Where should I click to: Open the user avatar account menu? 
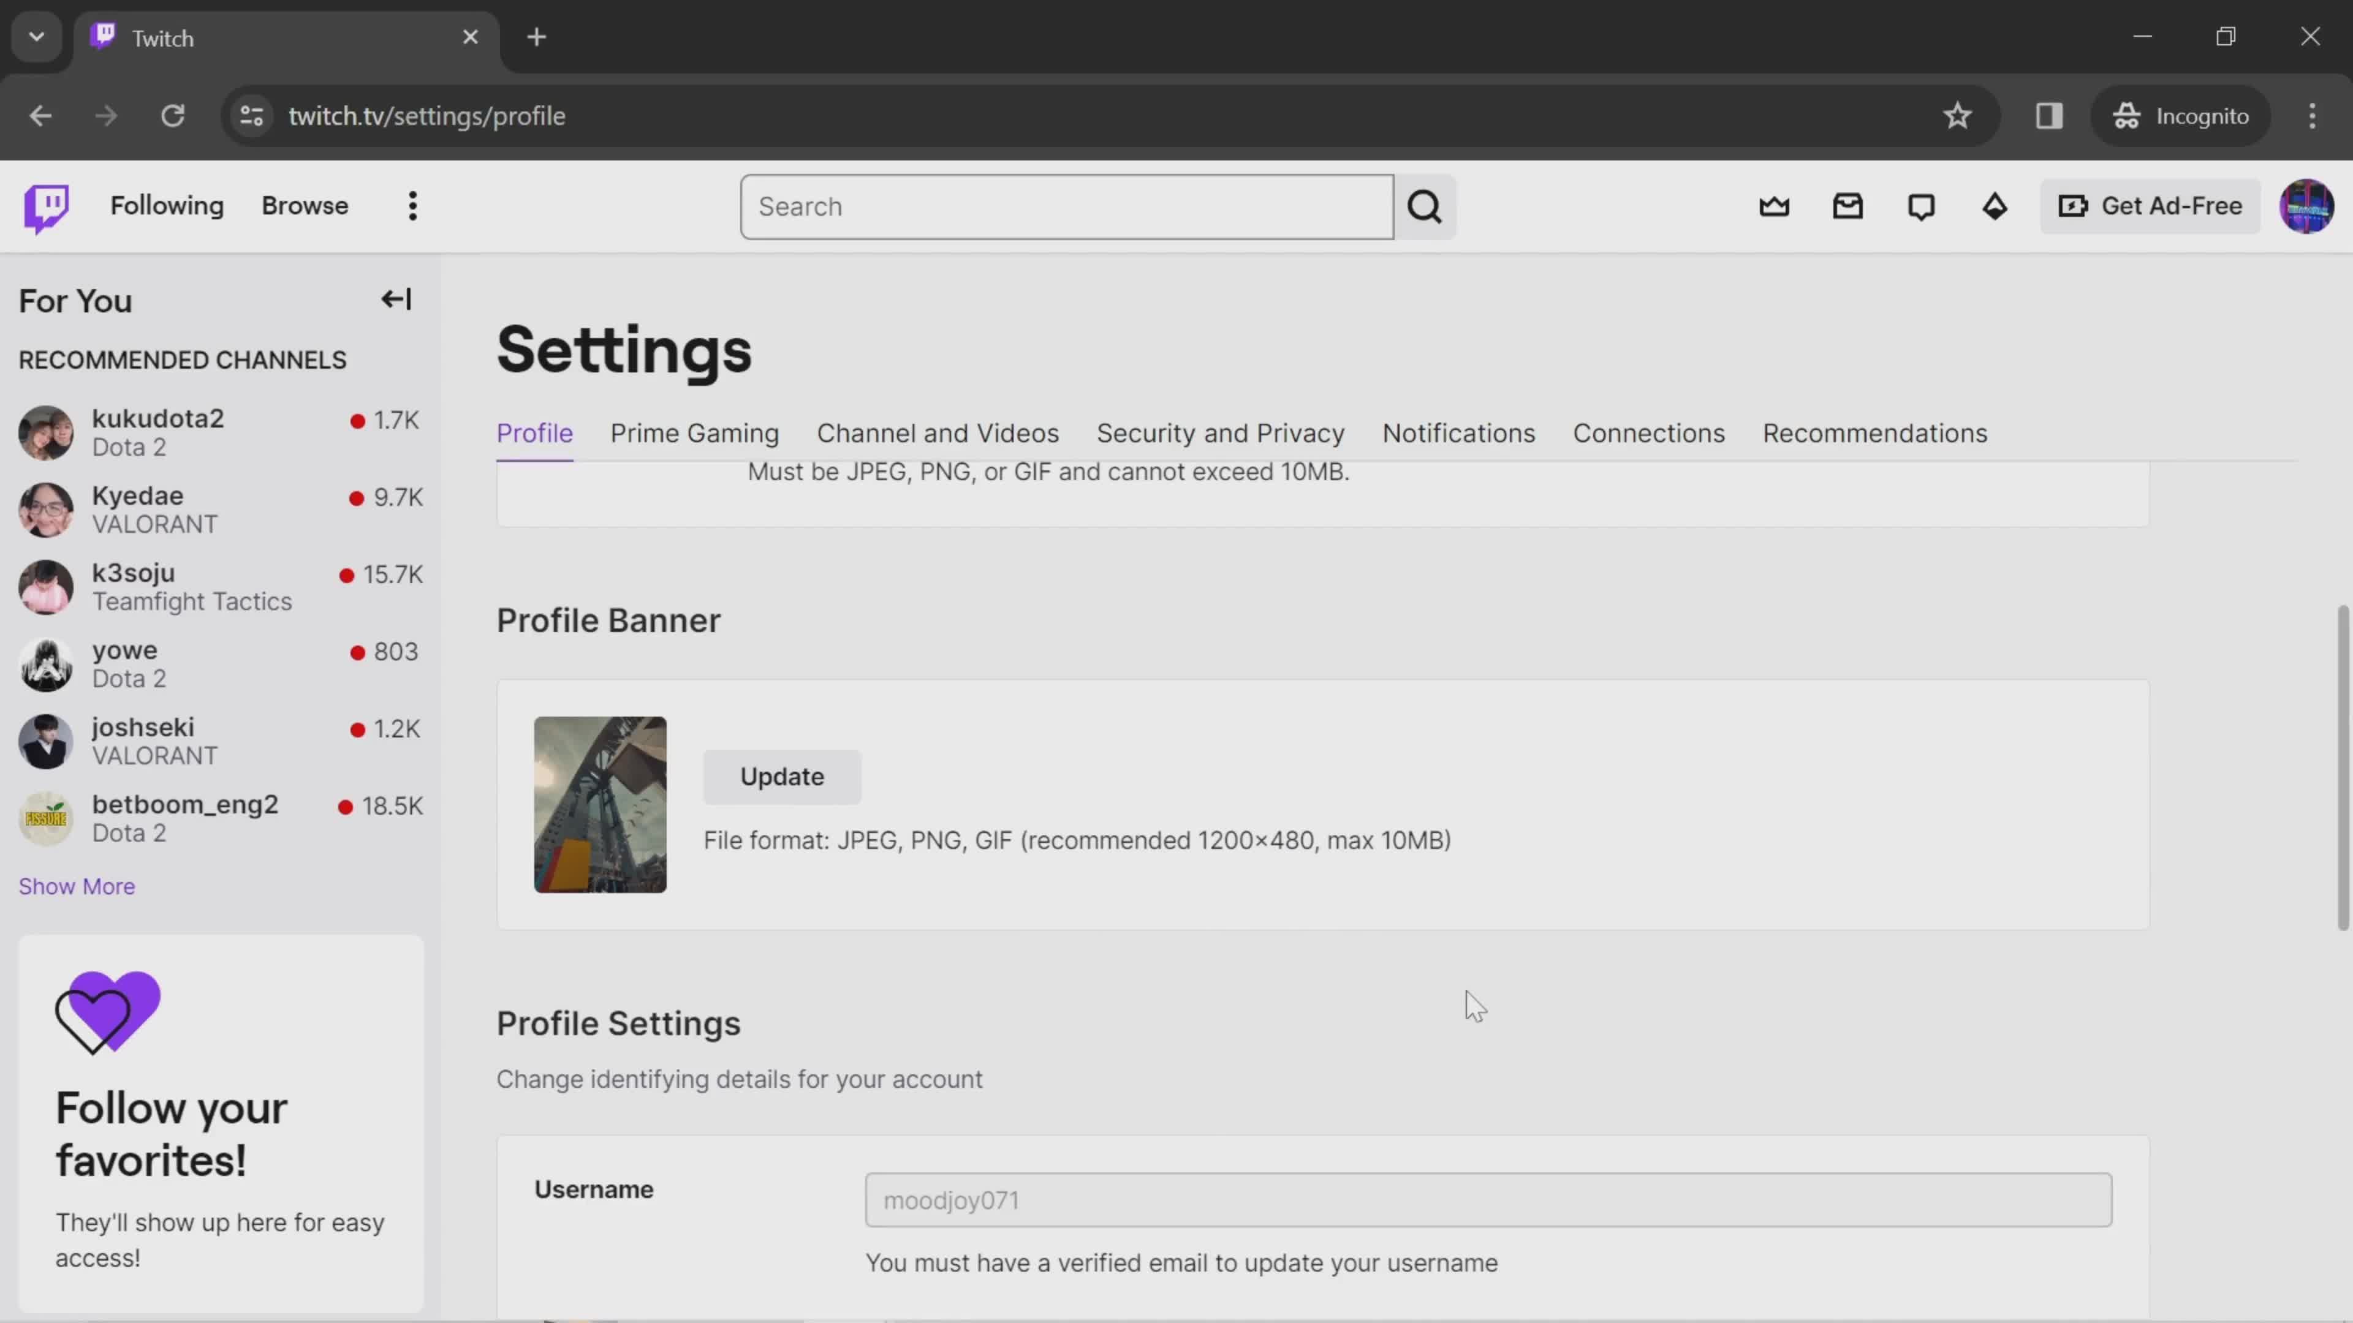coord(2306,206)
